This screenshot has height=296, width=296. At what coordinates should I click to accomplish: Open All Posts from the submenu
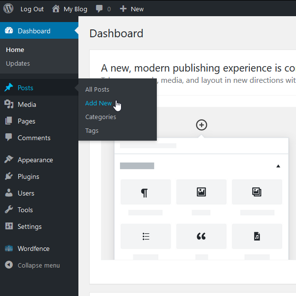tap(97, 89)
